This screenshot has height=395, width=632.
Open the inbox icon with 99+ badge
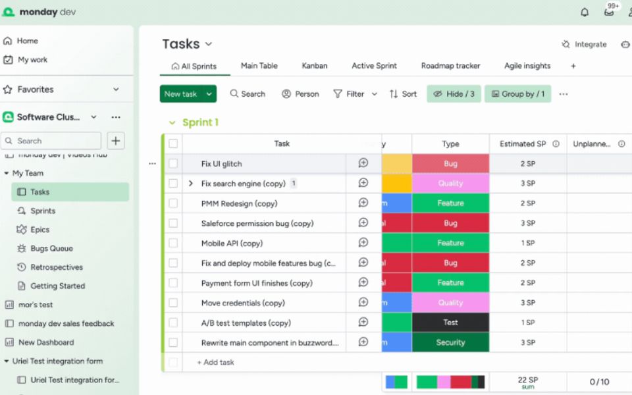(609, 12)
